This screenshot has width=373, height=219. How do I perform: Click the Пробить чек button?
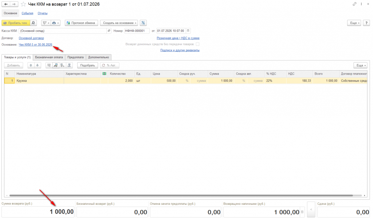pyautogui.click(x=16, y=23)
